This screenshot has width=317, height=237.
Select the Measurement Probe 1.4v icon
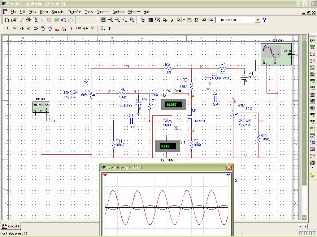[312, 176]
